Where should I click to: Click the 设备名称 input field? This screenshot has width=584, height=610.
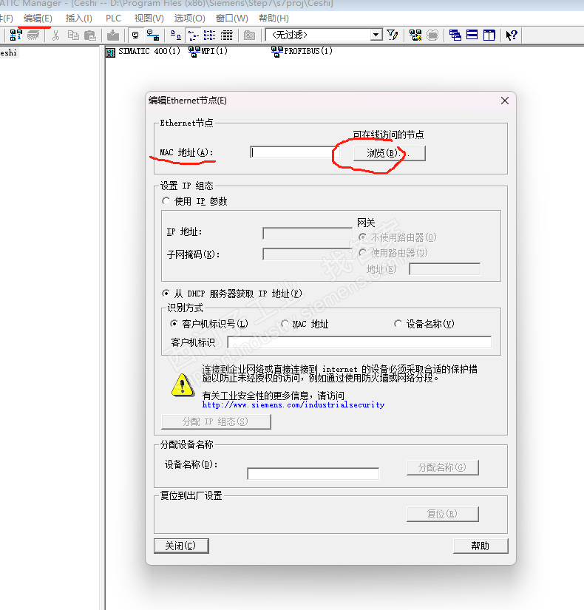313,473
